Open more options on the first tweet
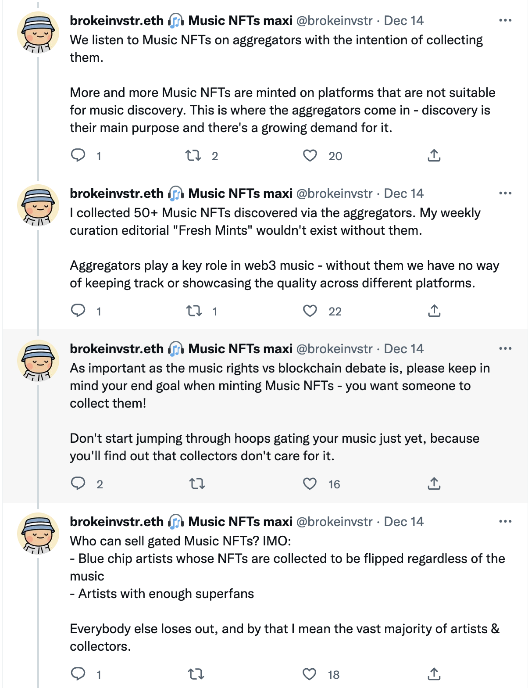 pos(505,21)
